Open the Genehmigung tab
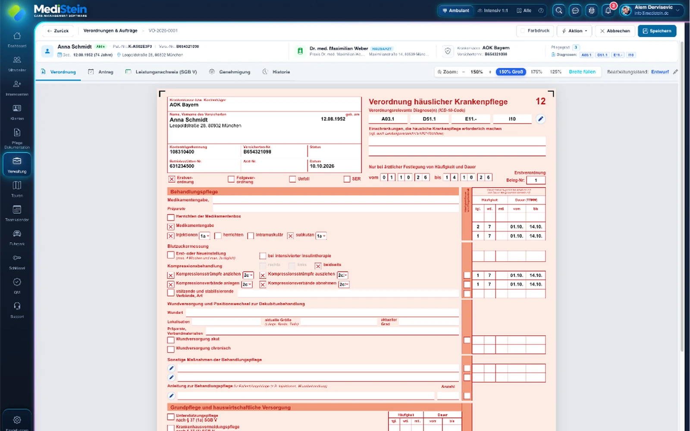This screenshot has height=431, width=690. click(230, 72)
